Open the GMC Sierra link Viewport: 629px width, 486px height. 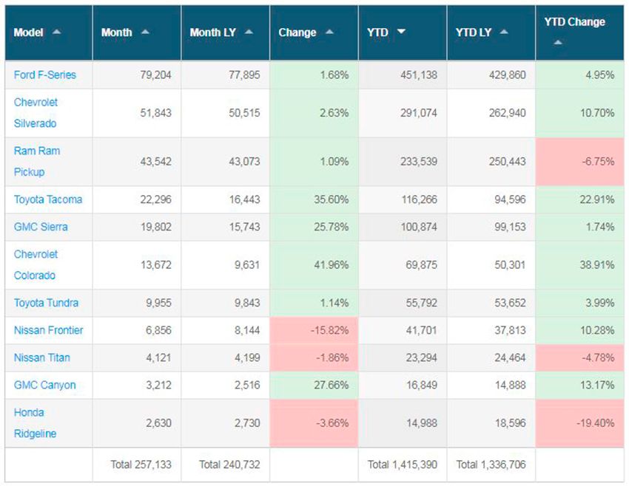click(41, 227)
